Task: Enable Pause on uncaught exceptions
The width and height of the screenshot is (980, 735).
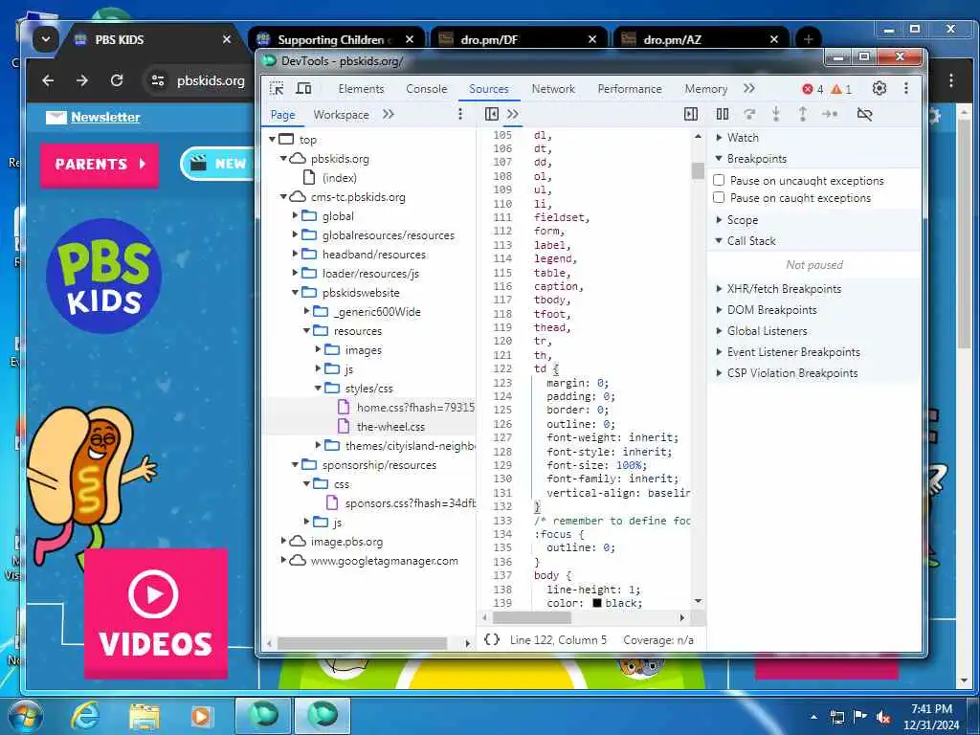Action: (x=720, y=180)
